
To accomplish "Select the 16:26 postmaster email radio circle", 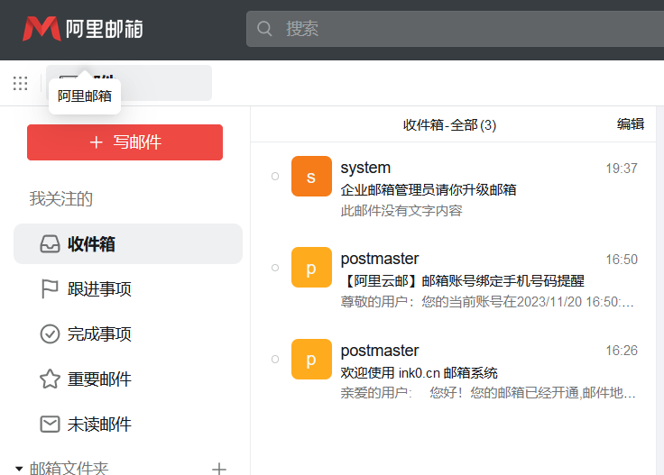I will point(275,359).
